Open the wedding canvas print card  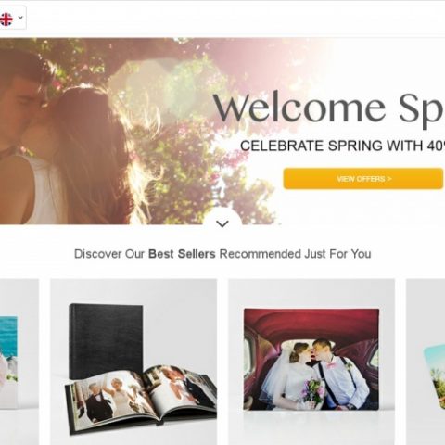click(x=311, y=362)
